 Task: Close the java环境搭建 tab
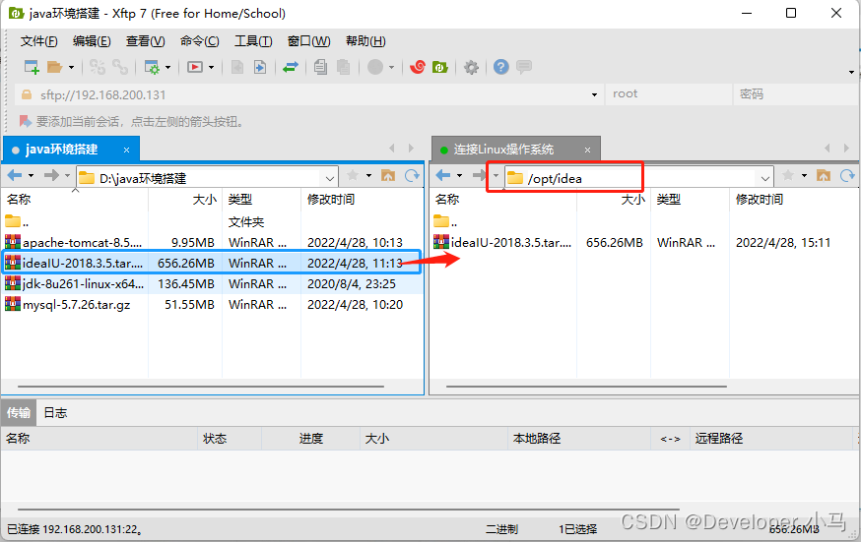[x=126, y=150]
